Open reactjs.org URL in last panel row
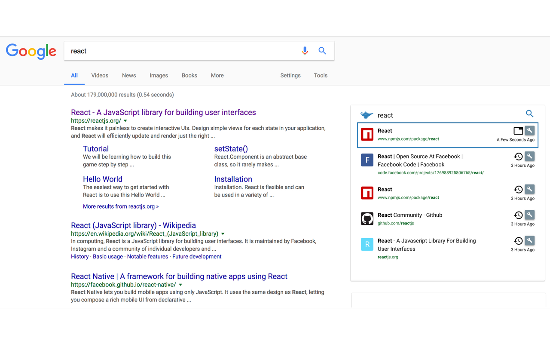 click(x=388, y=257)
